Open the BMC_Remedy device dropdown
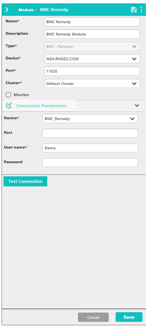 90,118
